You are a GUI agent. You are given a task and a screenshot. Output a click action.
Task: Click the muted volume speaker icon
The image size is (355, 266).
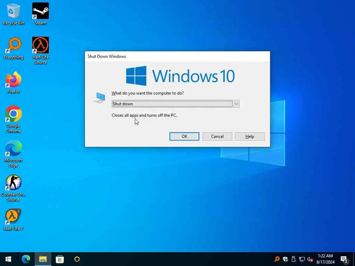pos(310,259)
